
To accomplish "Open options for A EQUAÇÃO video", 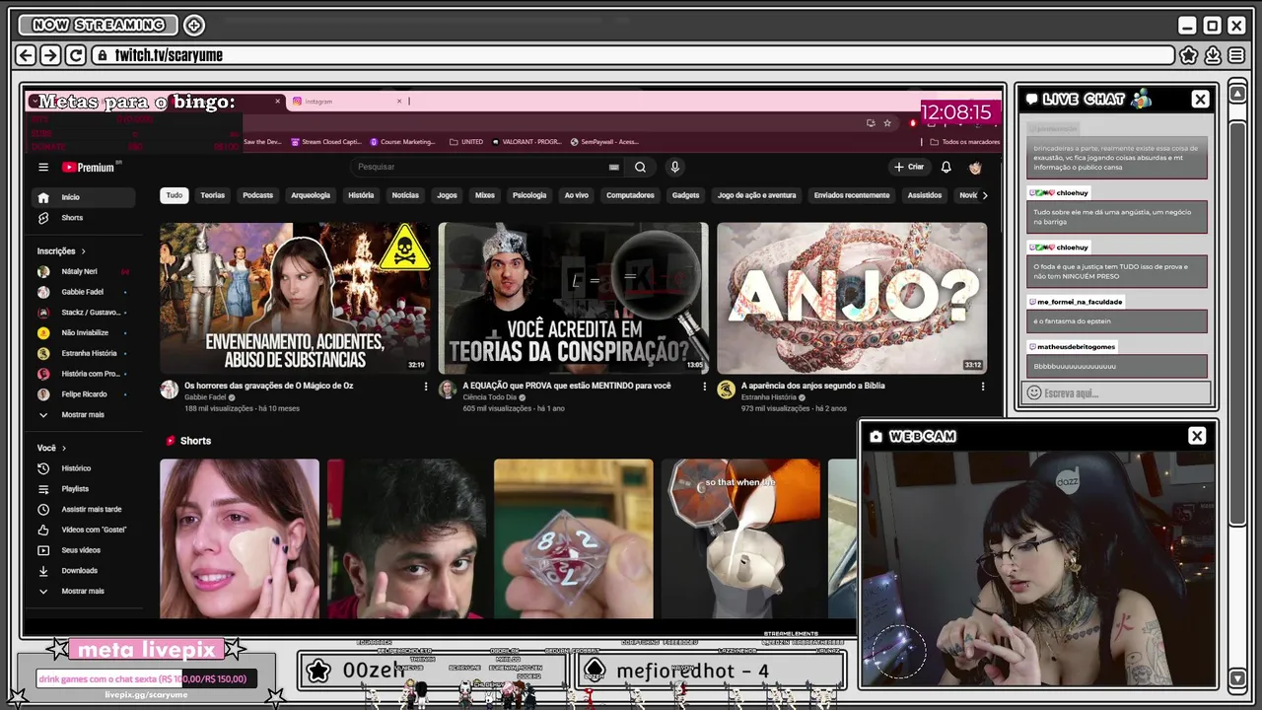I will 704,387.
